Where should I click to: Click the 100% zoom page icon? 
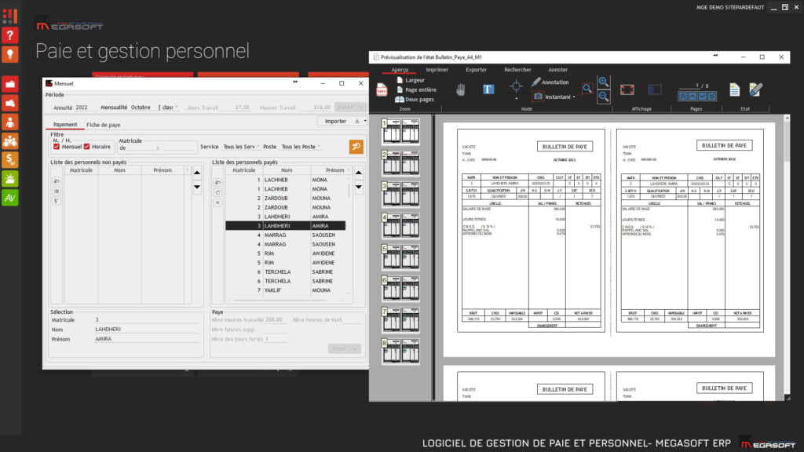tap(382, 89)
